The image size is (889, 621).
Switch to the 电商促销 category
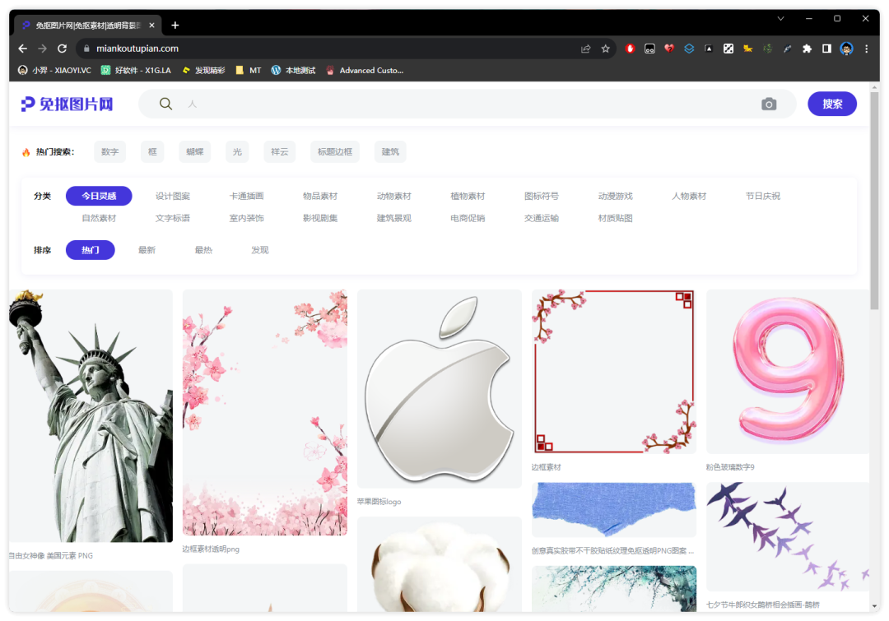pyautogui.click(x=468, y=218)
